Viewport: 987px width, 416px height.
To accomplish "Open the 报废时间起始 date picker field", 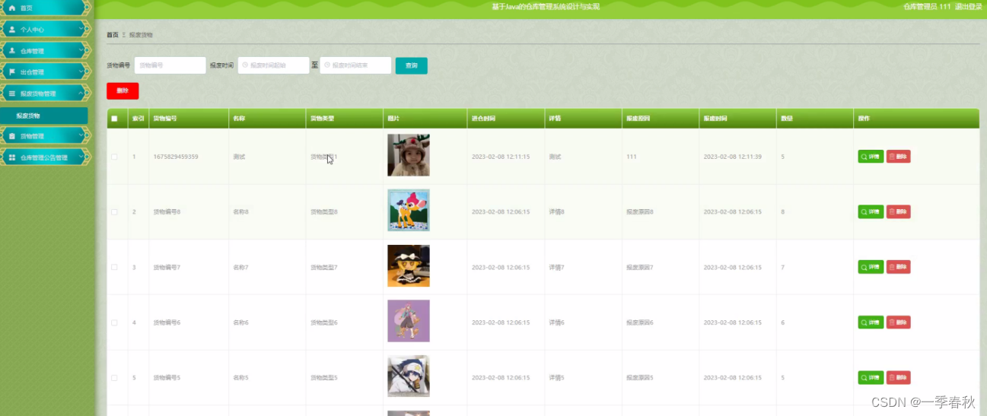I will pos(273,65).
